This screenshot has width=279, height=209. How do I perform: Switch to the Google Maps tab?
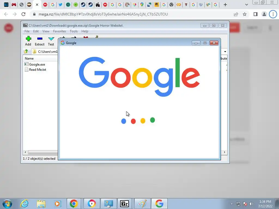tap(142, 5)
